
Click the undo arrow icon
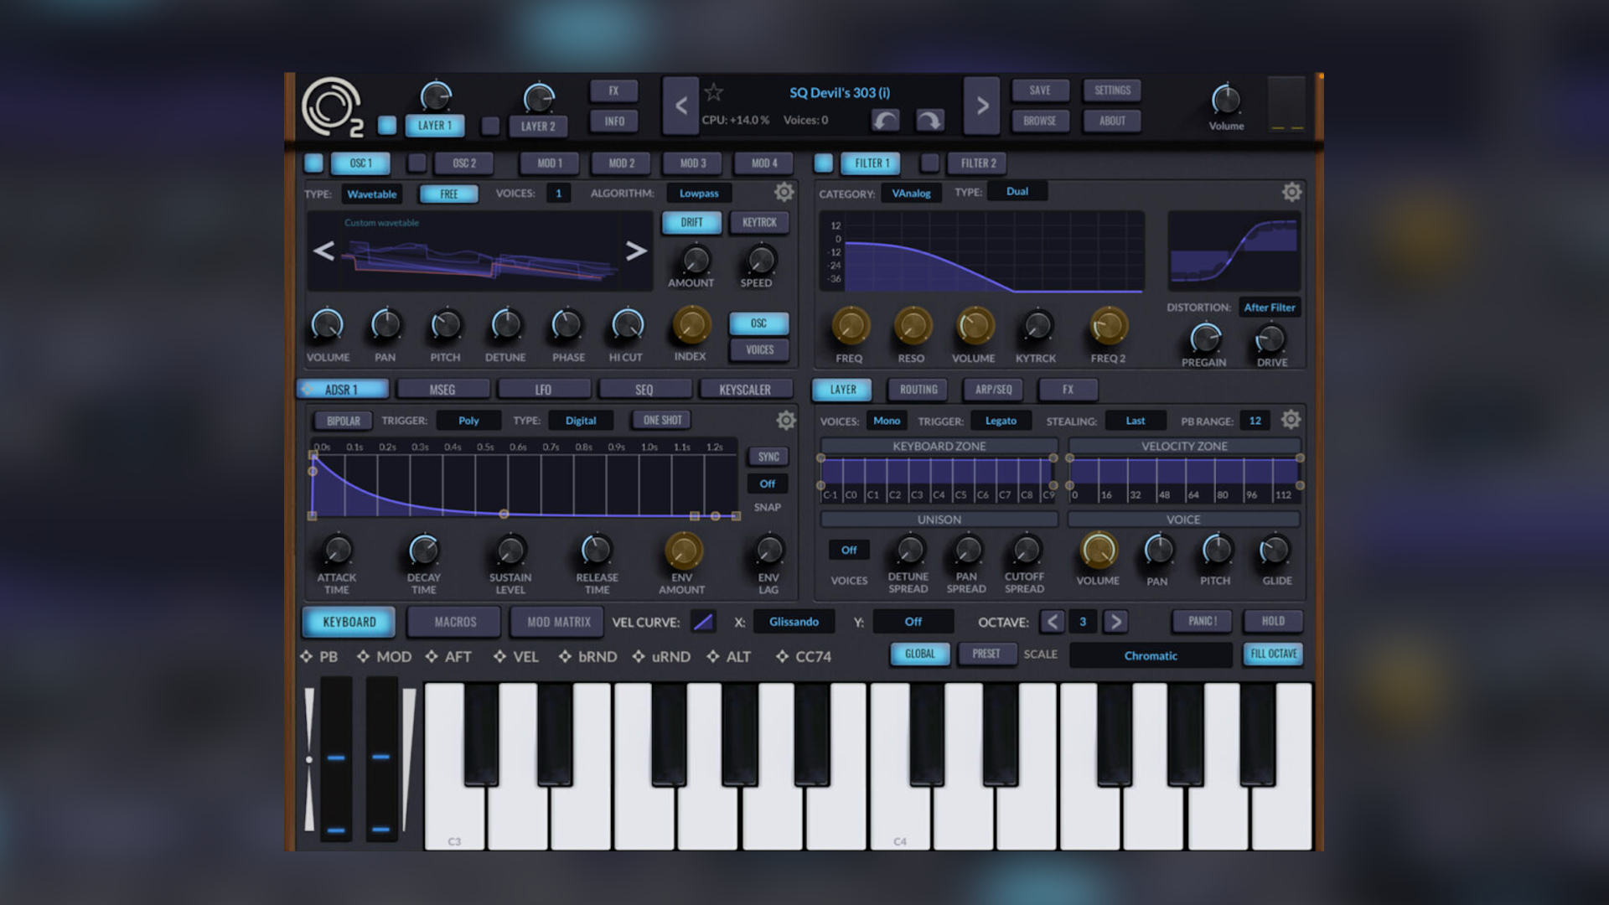tap(885, 121)
